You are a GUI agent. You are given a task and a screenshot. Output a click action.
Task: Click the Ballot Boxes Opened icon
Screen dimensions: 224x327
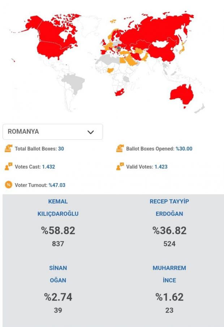[x=120, y=149]
